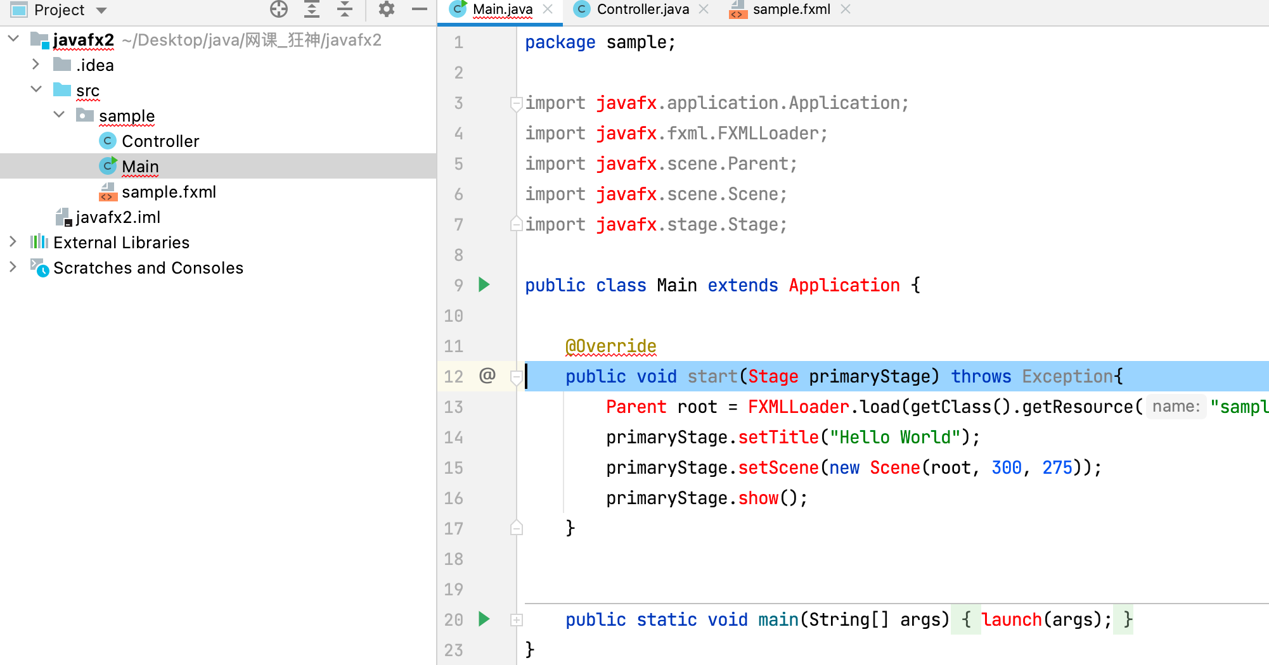Expand the folded main method at line 20
The image size is (1269, 665).
point(516,620)
